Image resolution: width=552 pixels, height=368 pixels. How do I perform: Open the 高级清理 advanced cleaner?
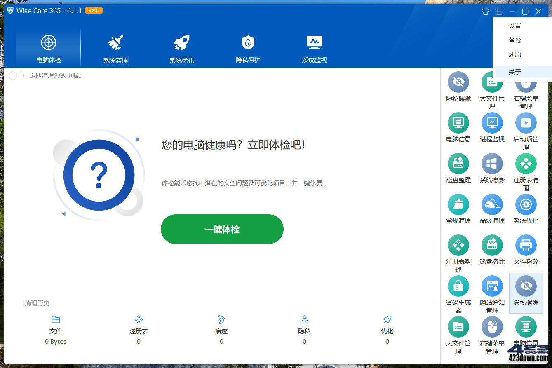click(492, 204)
